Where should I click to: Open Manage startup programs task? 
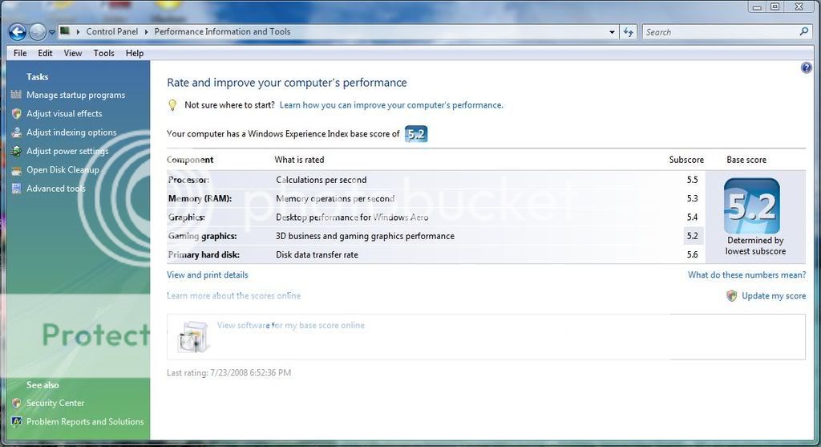pyautogui.click(x=76, y=95)
